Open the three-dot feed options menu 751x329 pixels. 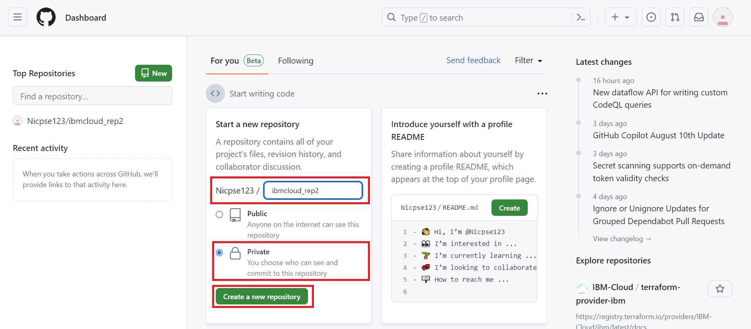[542, 93]
